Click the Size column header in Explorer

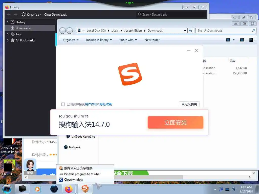point(233,61)
